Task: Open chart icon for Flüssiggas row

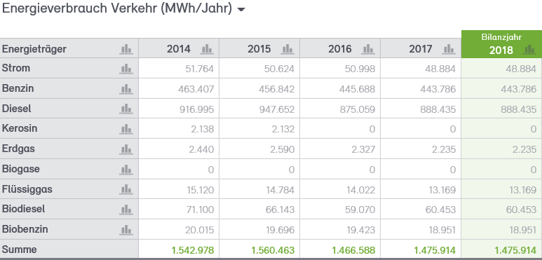Action: (x=126, y=189)
